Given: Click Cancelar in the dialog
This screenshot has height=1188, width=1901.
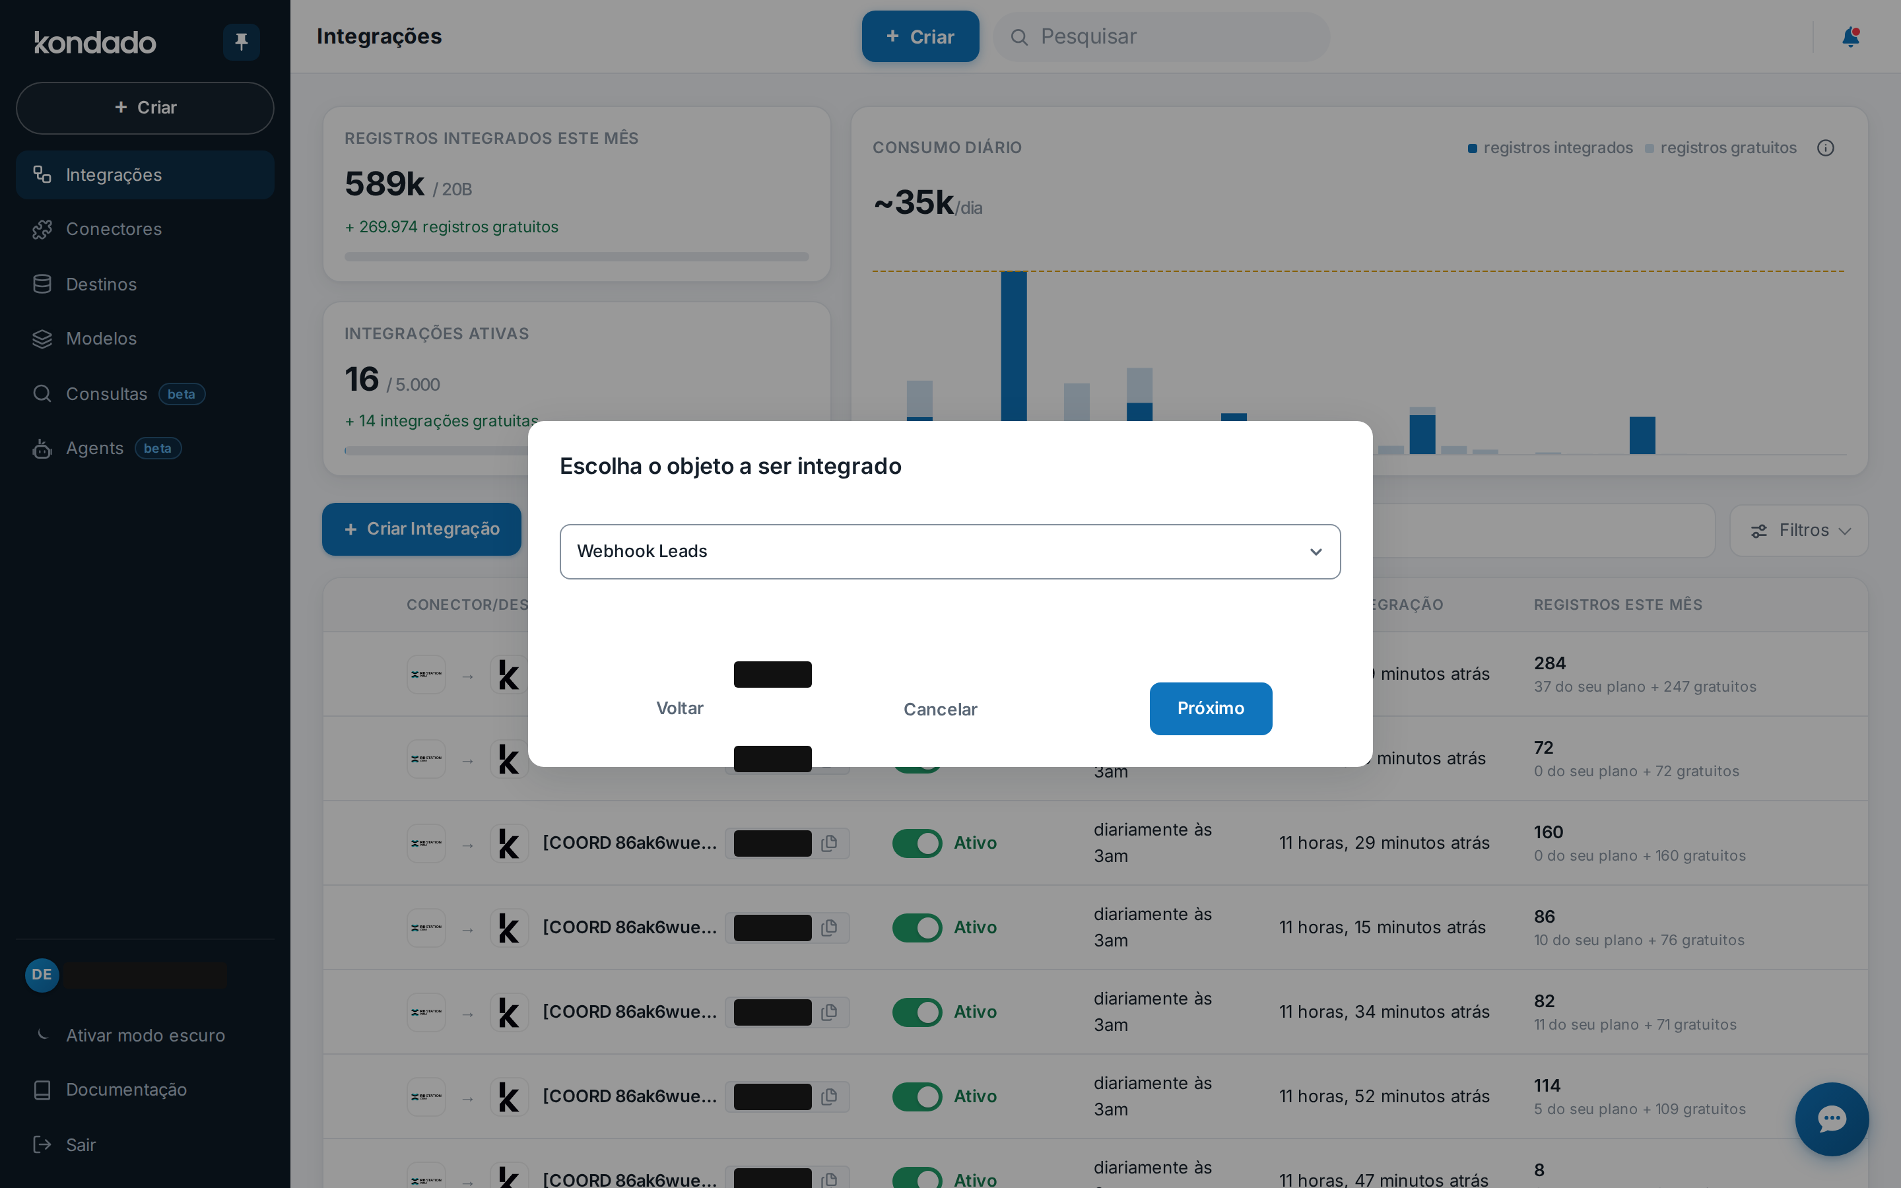Looking at the screenshot, I should click(x=941, y=709).
